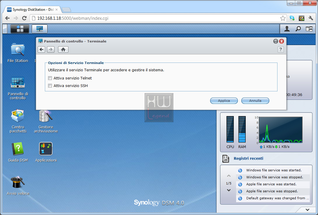Viewport: 318px width, 215px height.
Task: Select 'Apple file service was started.' log entry
Action: (x=273, y=184)
